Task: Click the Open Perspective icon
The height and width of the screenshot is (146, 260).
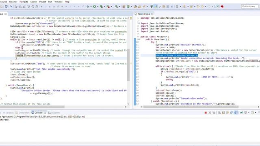Action: (217, 6)
